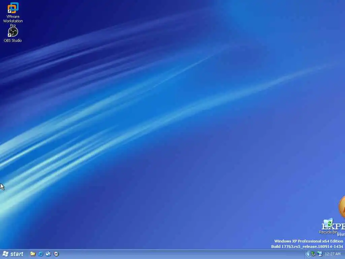Click the network connection tray icon
Screen dimensions: 345x259
click(x=320, y=254)
